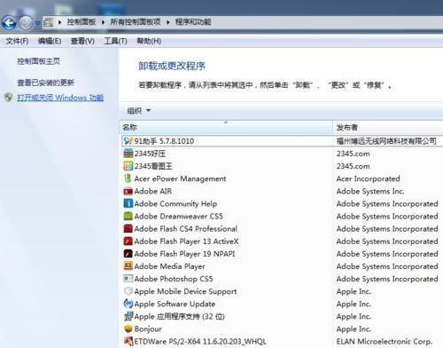Select the Adobe Community Help icon
443x348 pixels.
coord(128,203)
